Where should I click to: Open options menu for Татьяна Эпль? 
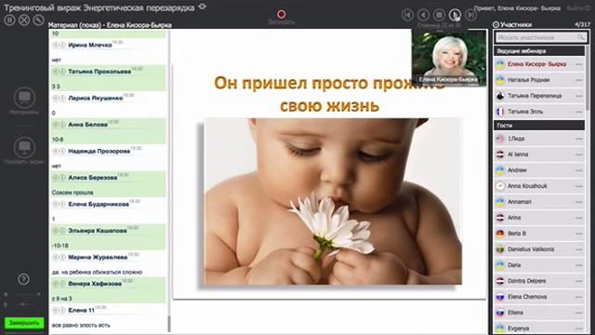(578, 112)
